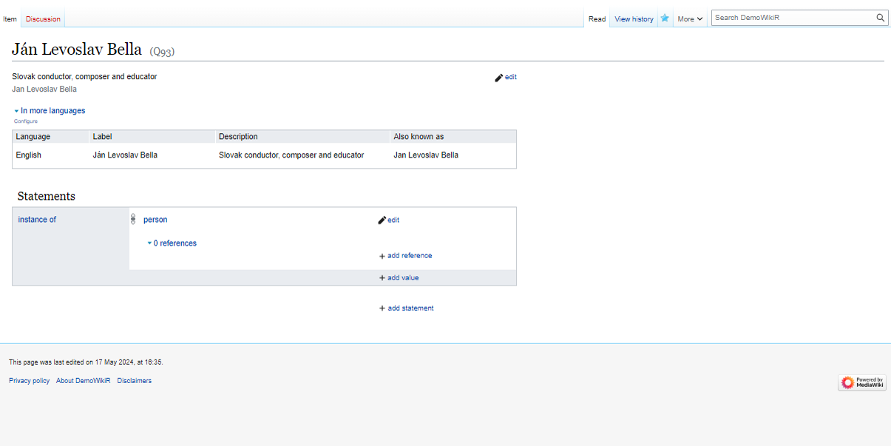Click the Powered by MediaWiki badge
The height and width of the screenshot is (446, 891).
pos(862,382)
